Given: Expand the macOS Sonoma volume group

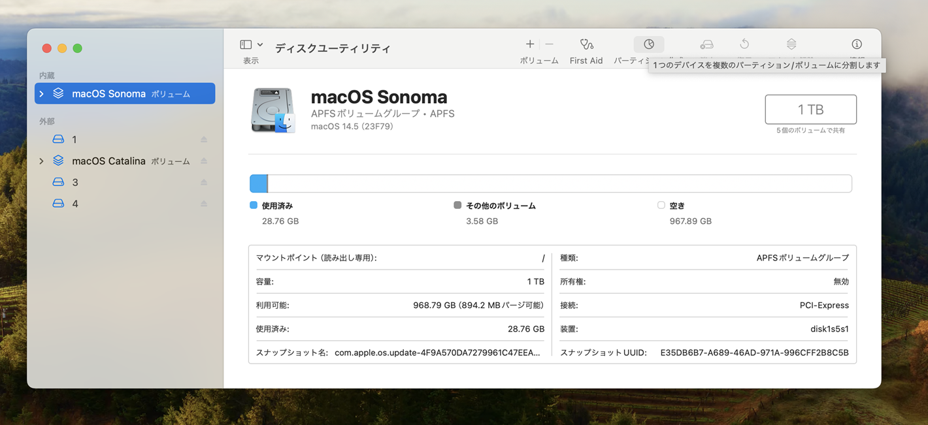Looking at the screenshot, I should pyautogui.click(x=42, y=94).
